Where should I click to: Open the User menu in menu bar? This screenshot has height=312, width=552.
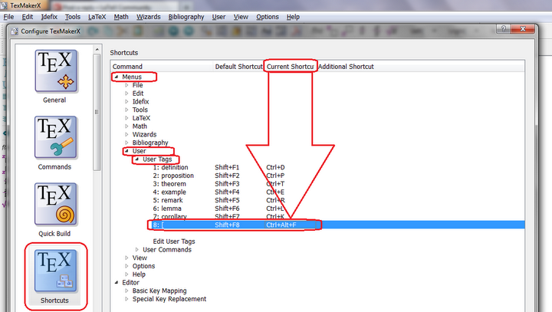pos(219,17)
